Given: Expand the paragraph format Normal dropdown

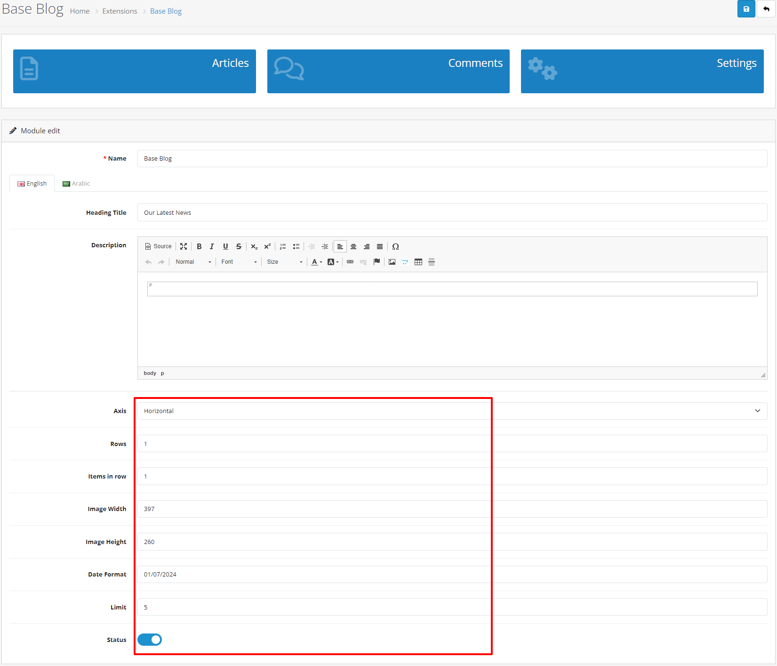Looking at the screenshot, I should (193, 262).
